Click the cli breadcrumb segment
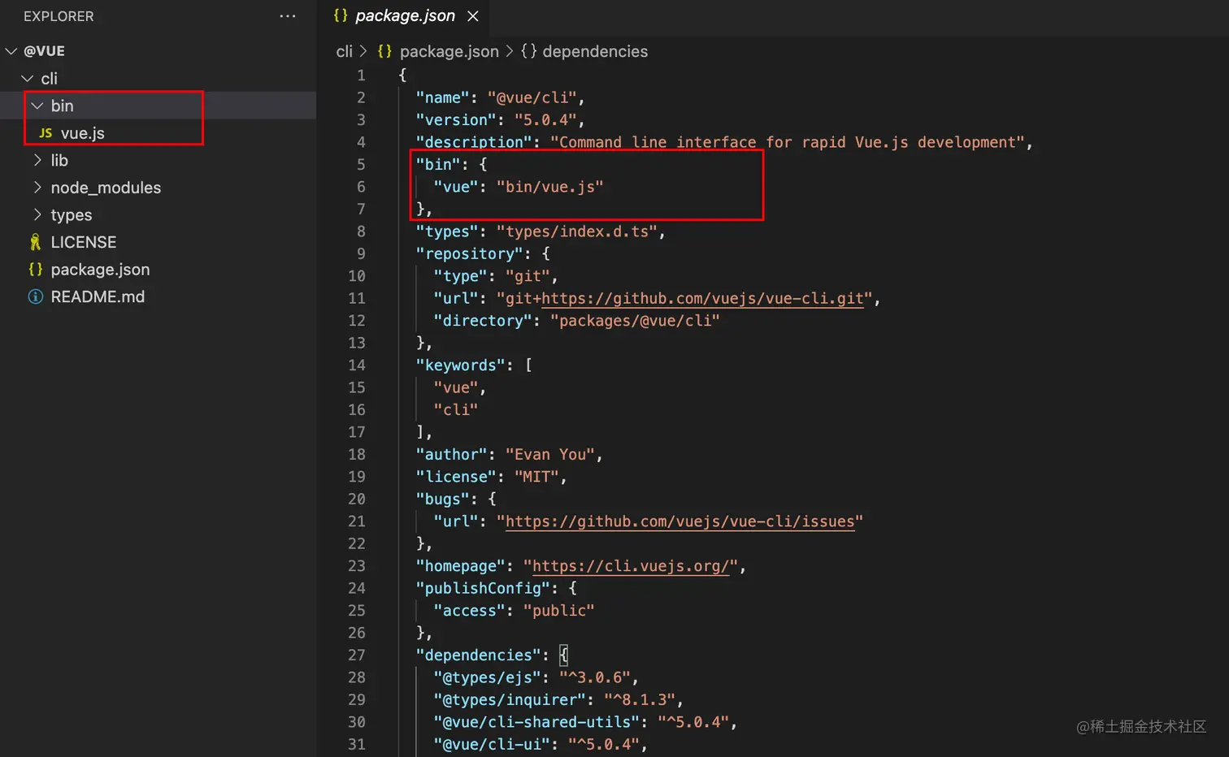 point(345,51)
